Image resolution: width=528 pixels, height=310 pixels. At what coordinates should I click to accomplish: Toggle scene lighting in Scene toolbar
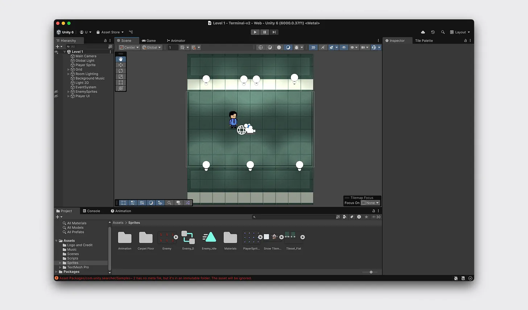[288, 47]
